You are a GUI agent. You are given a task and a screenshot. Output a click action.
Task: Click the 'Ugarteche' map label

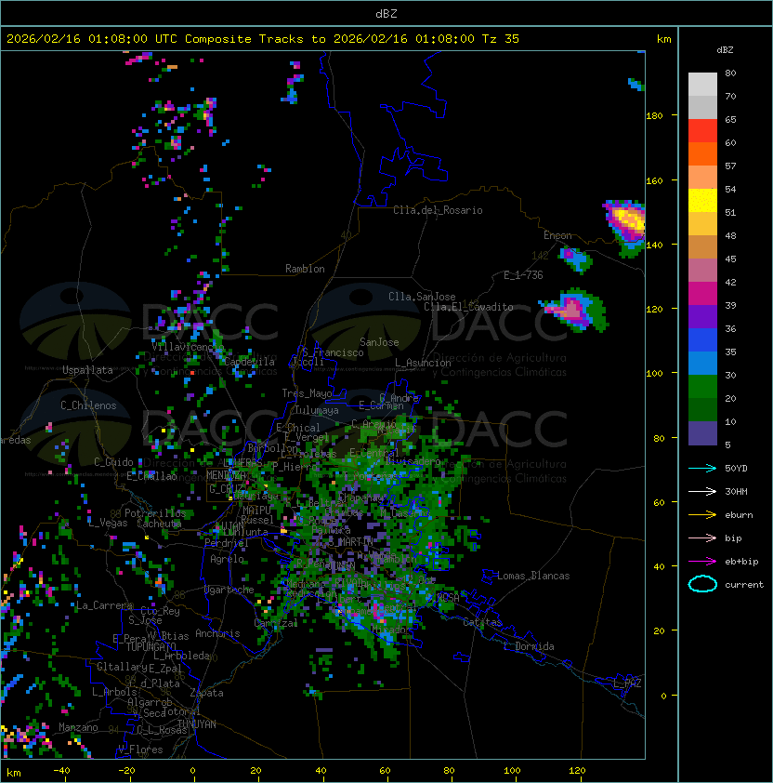[229, 590]
